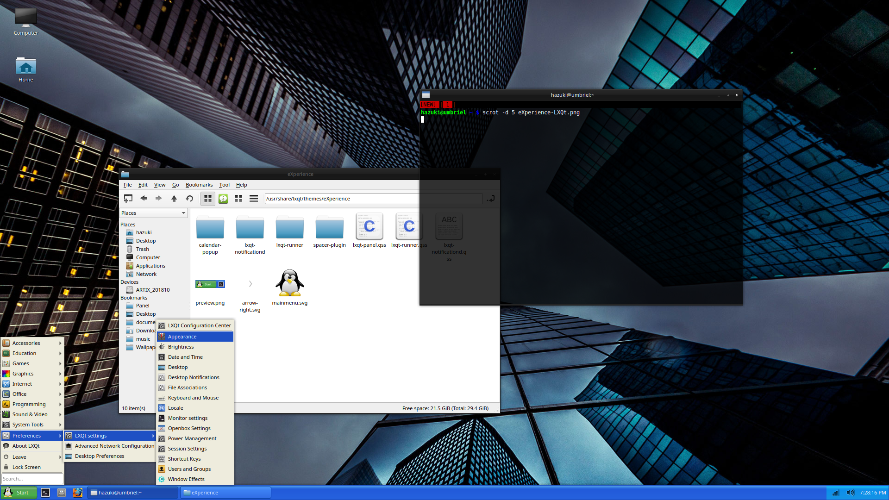Go up to parent folder
This screenshot has width=889, height=500.
(x=174, y=198)
